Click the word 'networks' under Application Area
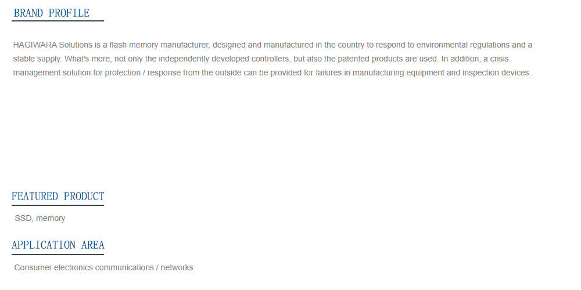Viewport: 581px width, 290px height. tap(177, 267)
